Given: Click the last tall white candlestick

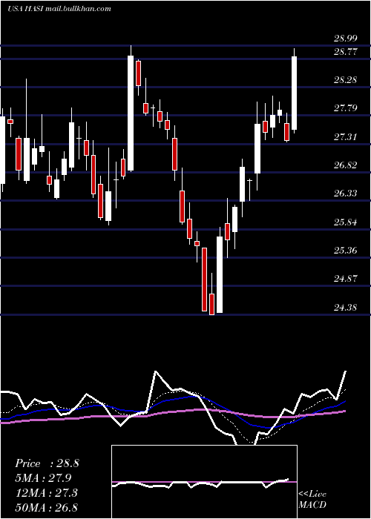Looking at the screenshot, I should click(294, 93).
